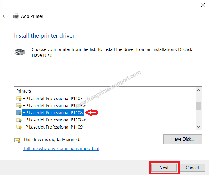Select HP LaserJet Professional P1108
This screenshot has width=209, height=175.
coord(52,113)
